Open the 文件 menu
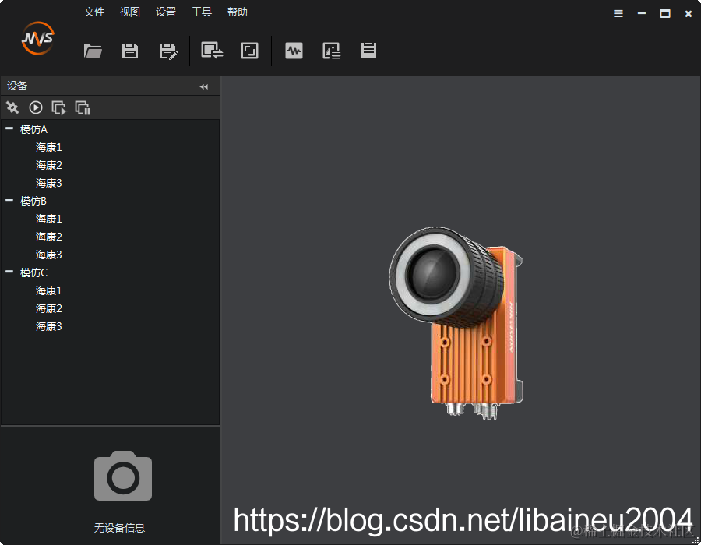The image size is (701, 545). 94,12
